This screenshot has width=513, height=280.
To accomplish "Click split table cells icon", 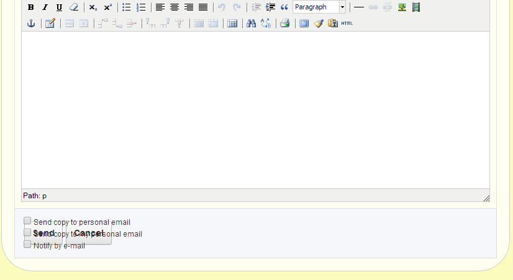I will 199,23.
